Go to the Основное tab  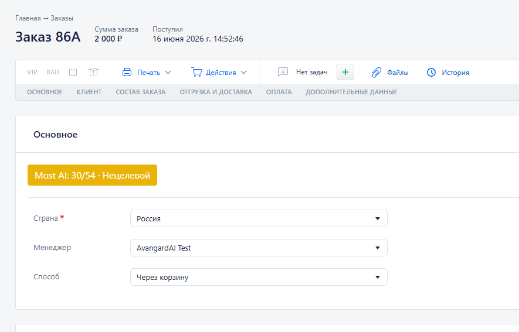[45, 92]
